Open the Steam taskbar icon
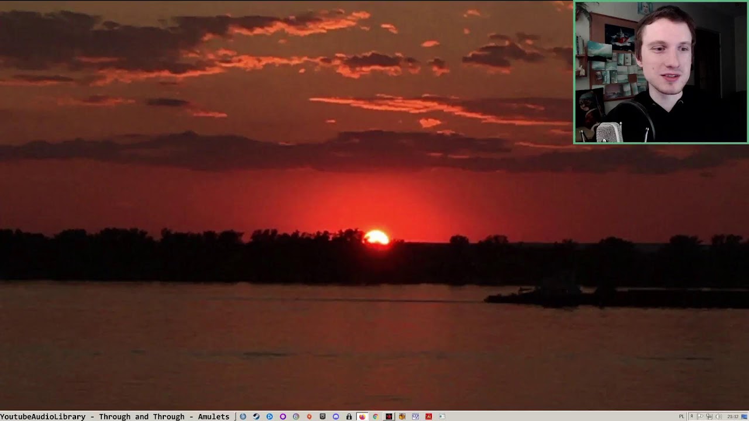The image size is (749, 421). [x=256, y=416]
